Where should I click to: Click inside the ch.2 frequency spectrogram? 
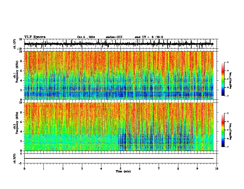coord(119,127)
